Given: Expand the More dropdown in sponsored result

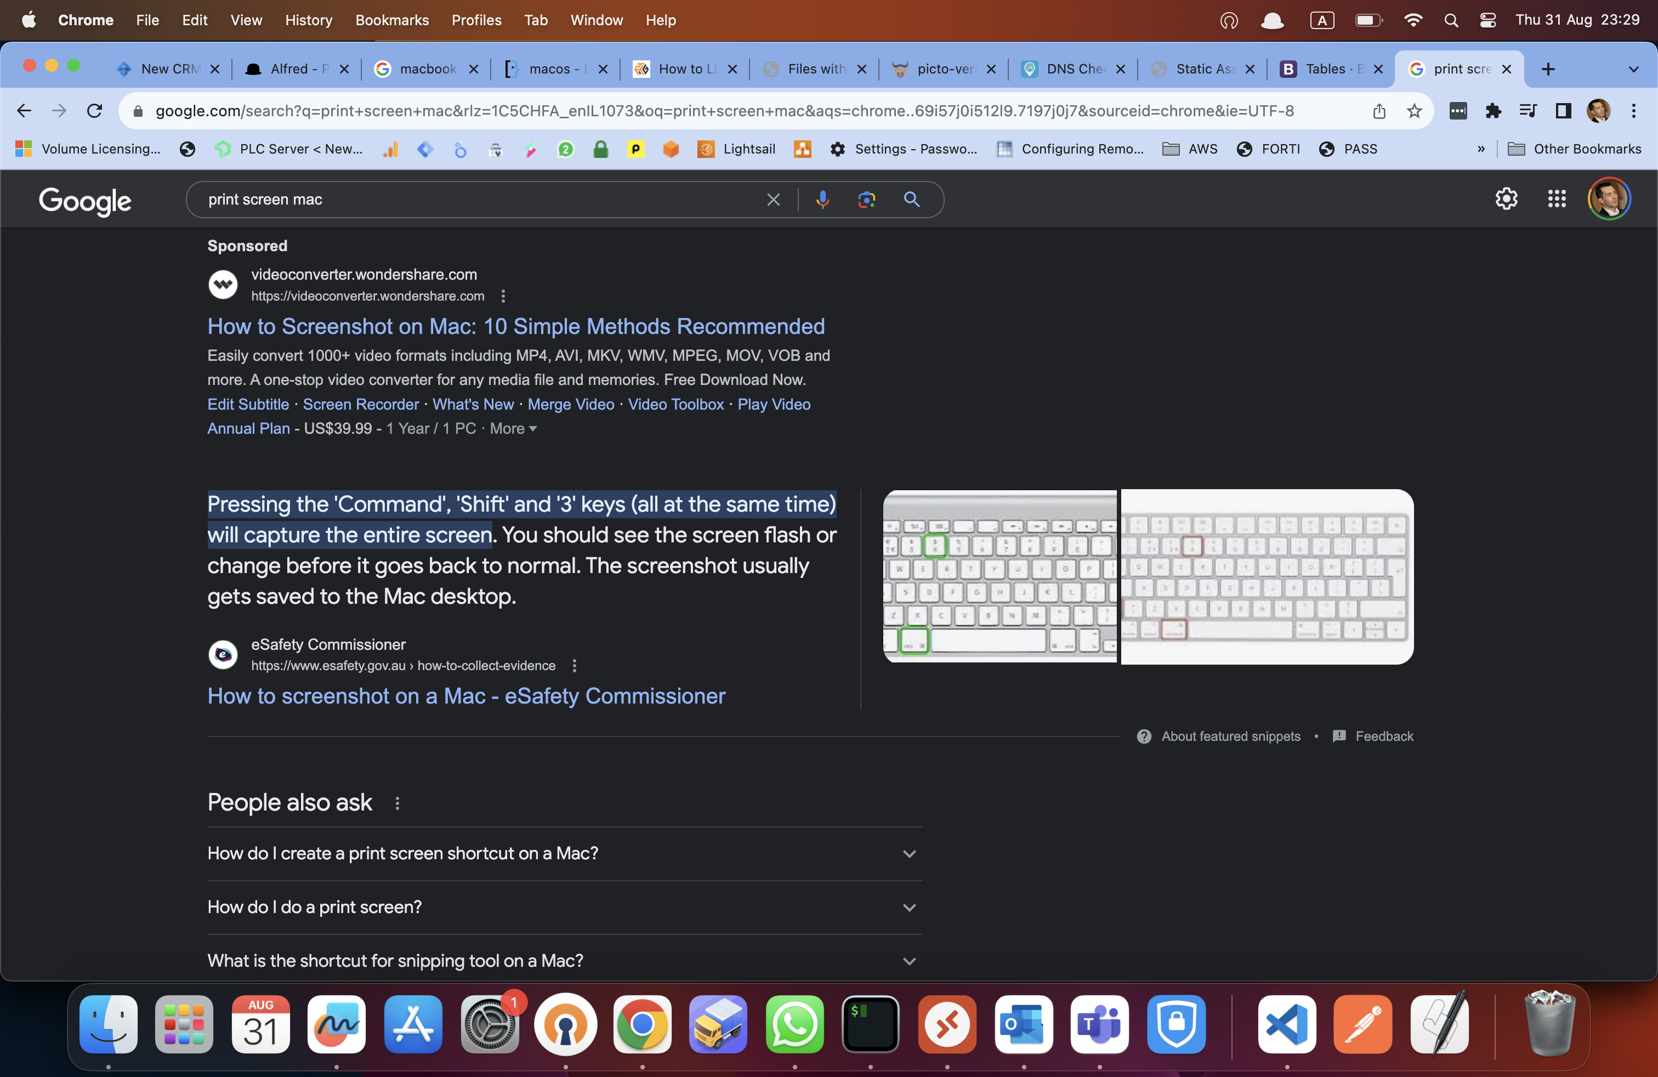Looking at the screenshot, I should point(513,428).
